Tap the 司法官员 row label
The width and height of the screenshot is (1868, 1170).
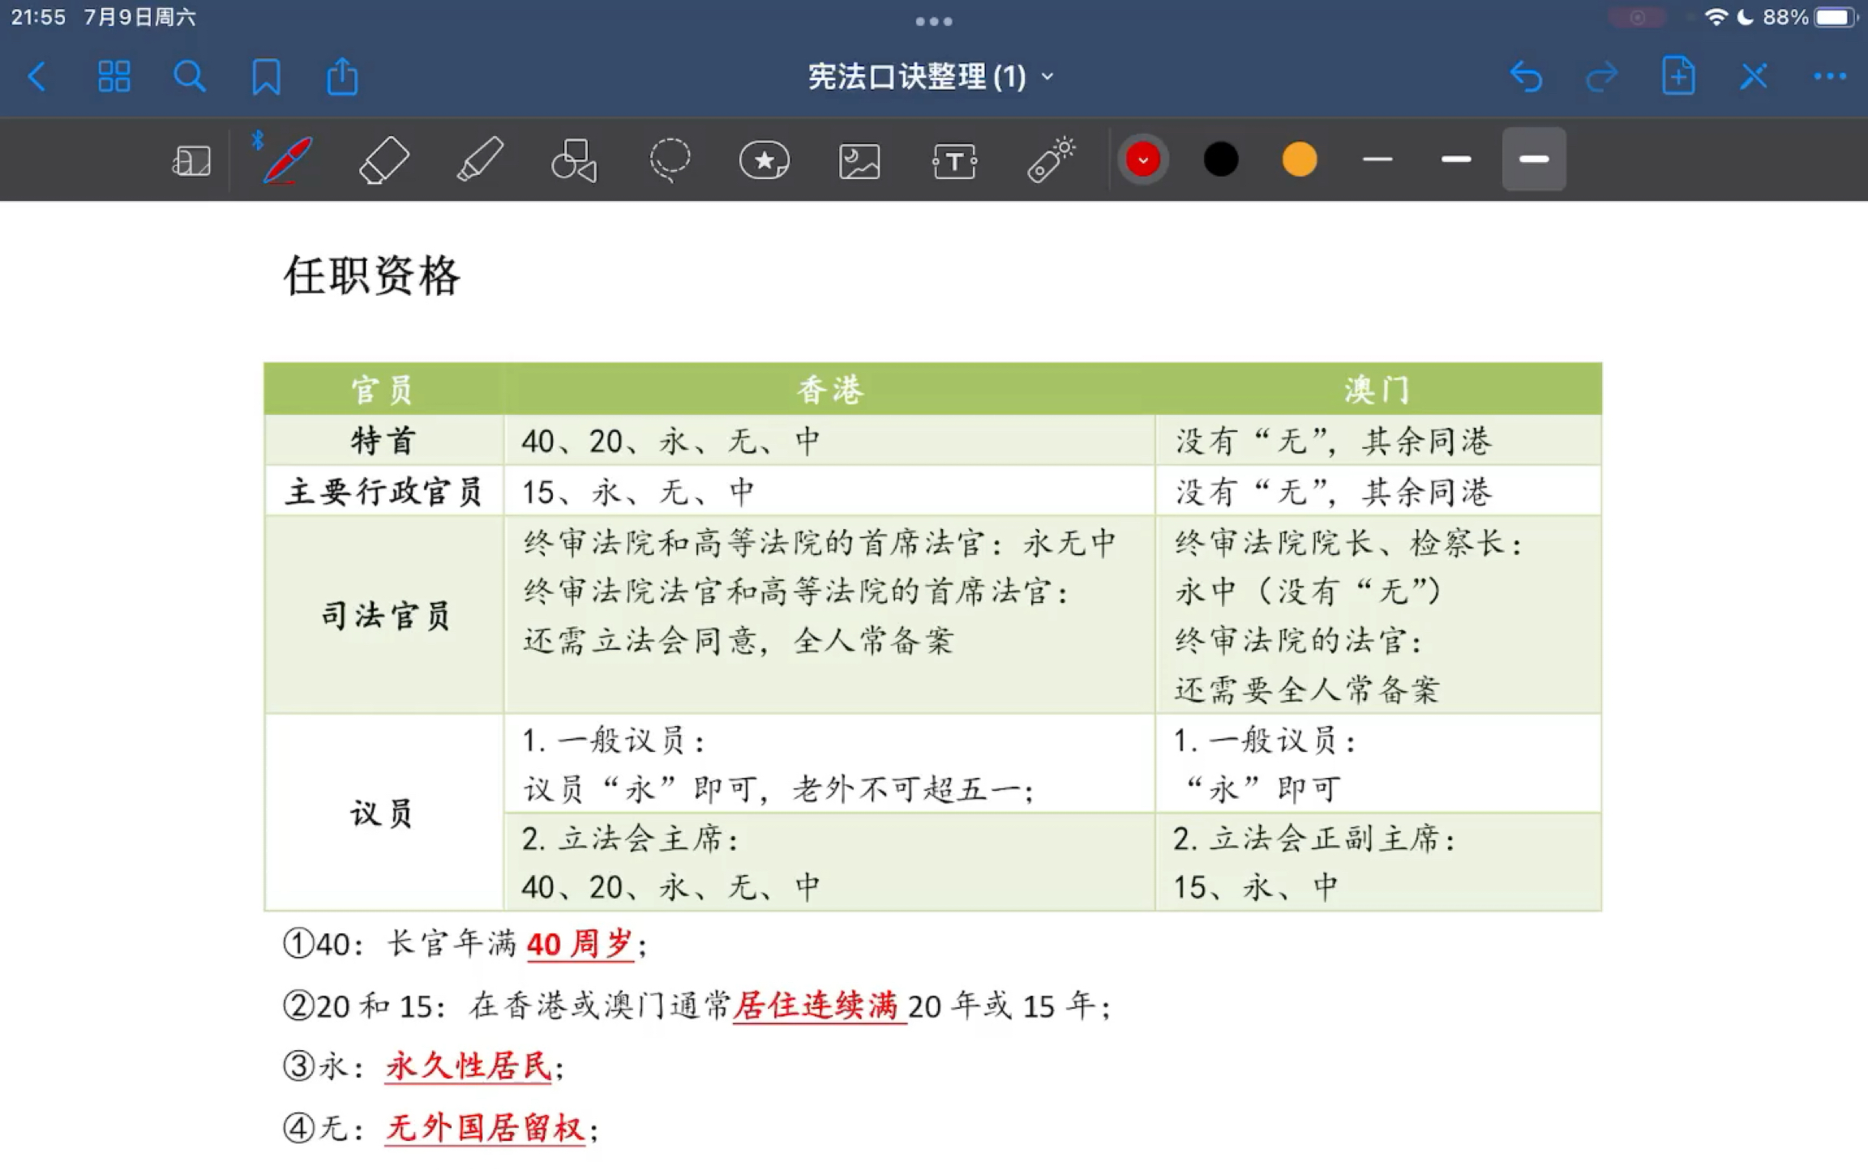(x=385, y=616)
